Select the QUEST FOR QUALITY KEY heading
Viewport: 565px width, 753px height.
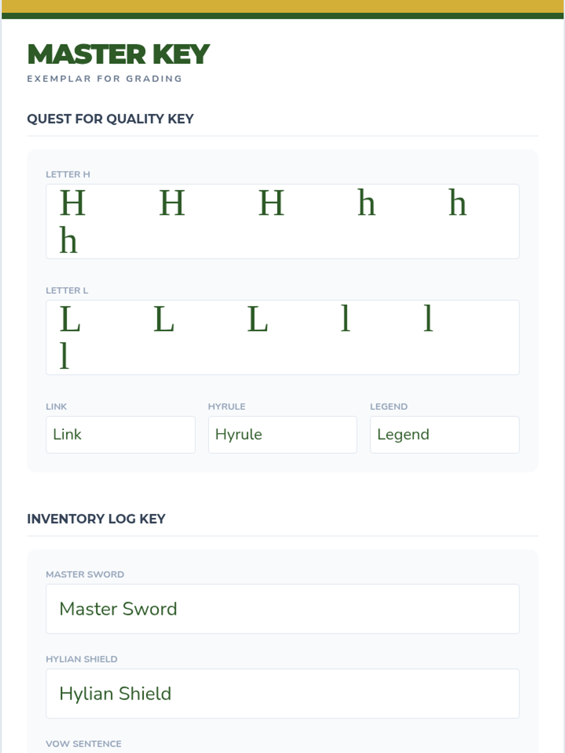pyautogui.click(x=110, y=119)
